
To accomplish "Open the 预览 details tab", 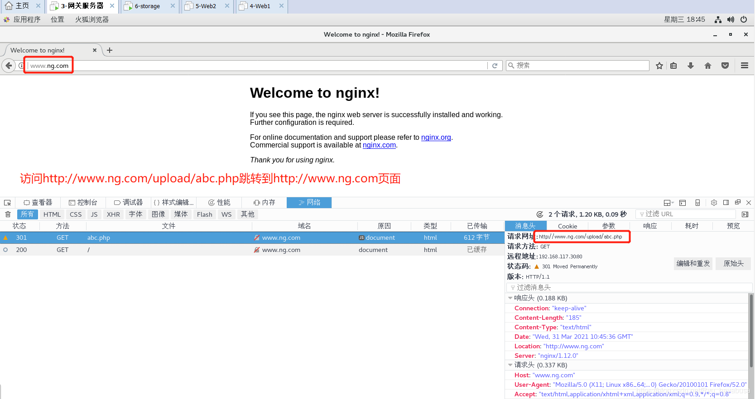I will pos(733,226).
